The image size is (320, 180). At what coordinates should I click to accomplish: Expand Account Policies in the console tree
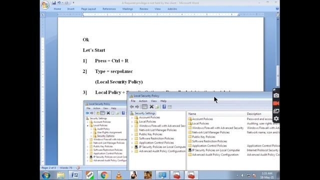[x=132, y=117]
